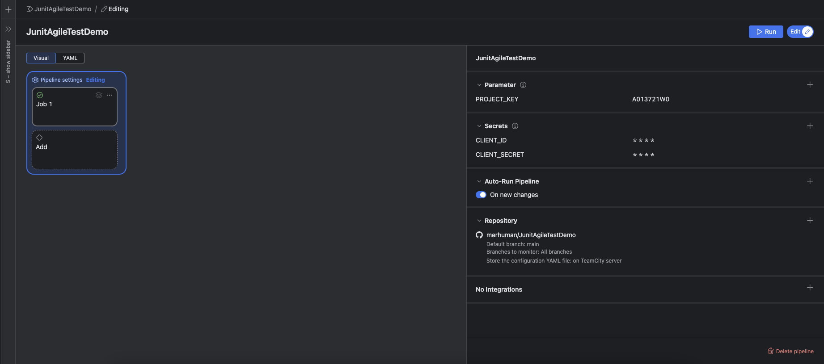Viewport: 824px width, 364px height.
Task: Click the CLIENT_ID secret row
Action: 644,140
